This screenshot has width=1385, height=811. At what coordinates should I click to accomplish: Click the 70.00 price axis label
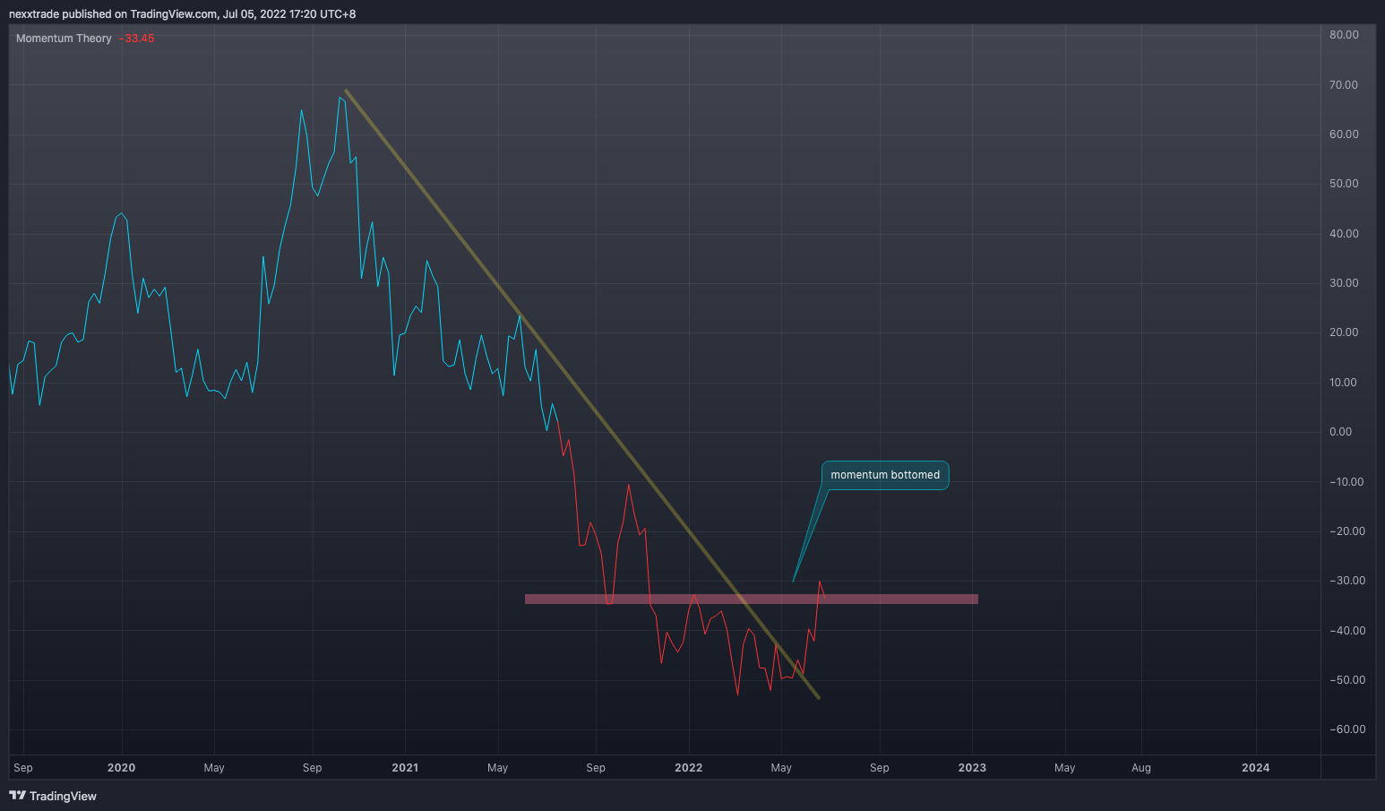tap(1344, 85)
